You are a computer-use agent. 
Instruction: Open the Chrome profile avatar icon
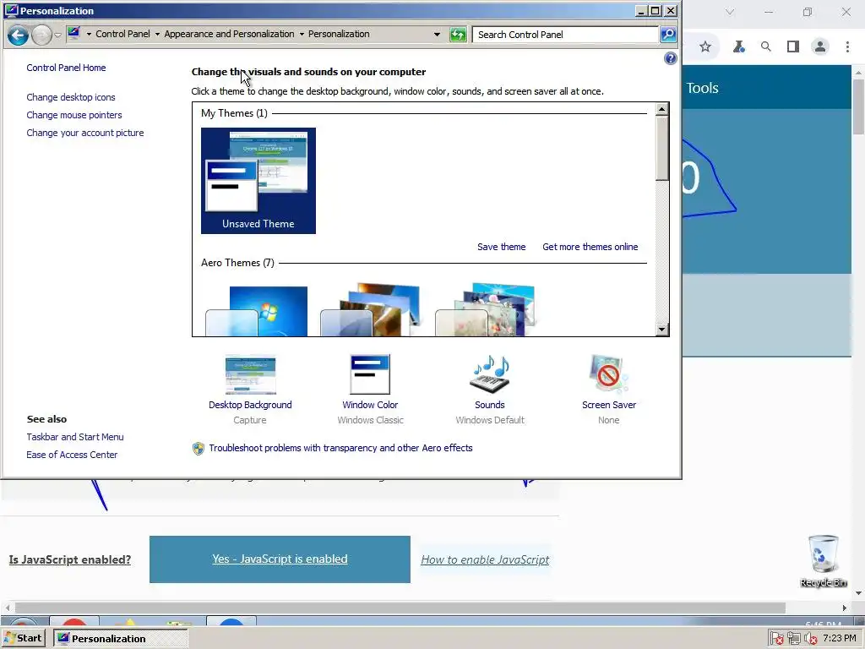pos(820,47)
